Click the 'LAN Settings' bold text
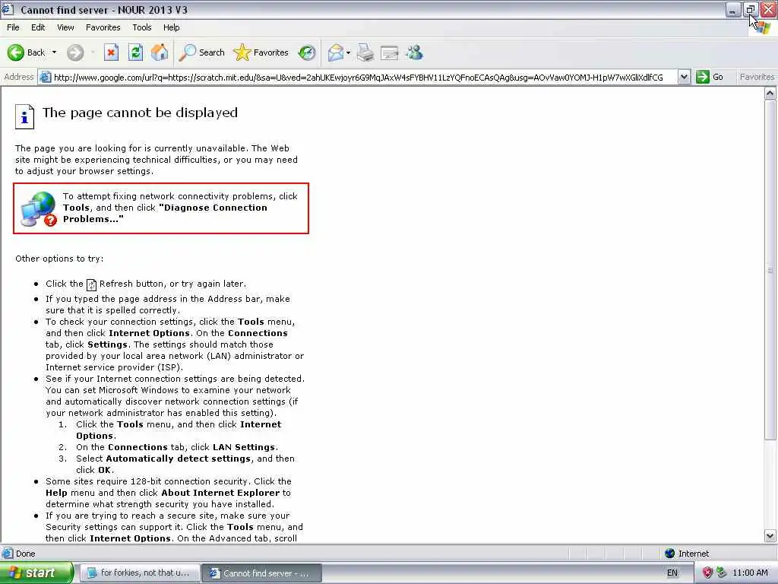 pyautogui.click(x=244, y=447)
